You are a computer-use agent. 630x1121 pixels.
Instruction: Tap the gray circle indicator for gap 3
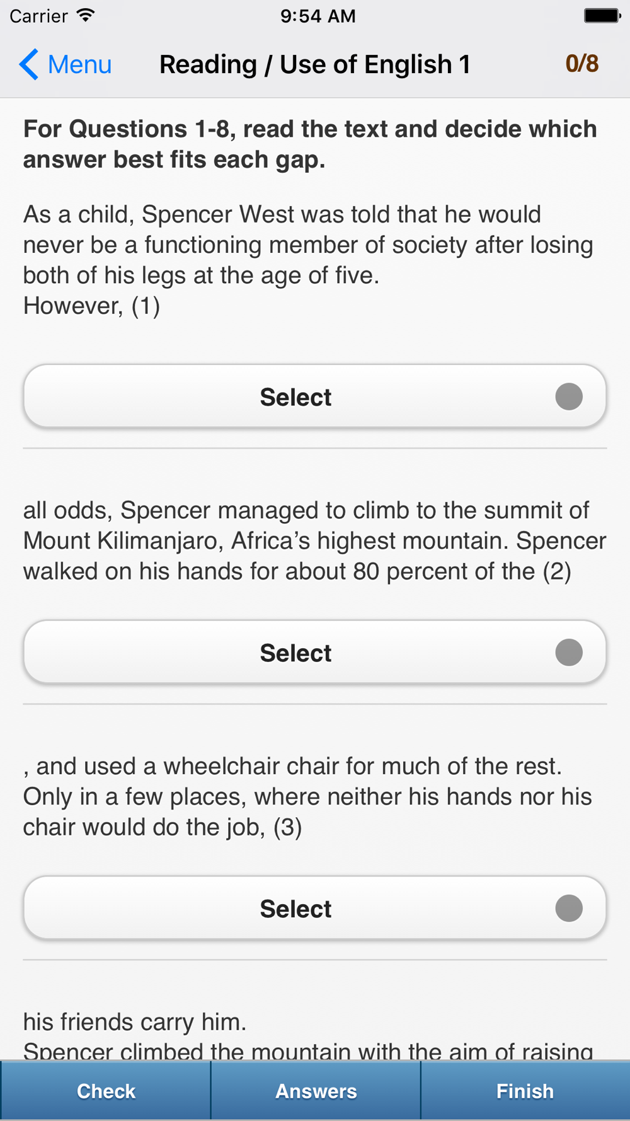pyautogui.click(x=569, y=909)
